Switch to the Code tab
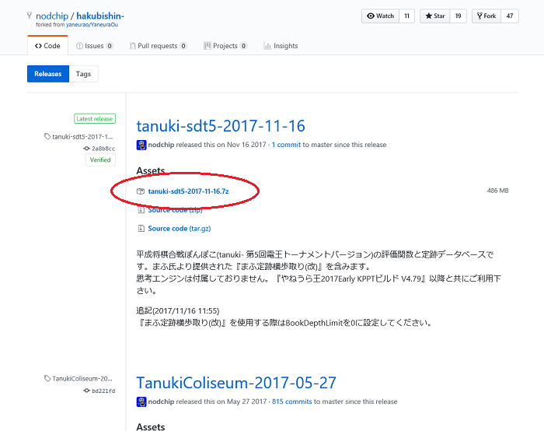This screenshot has width=544, height=431. (x=47, y=46)
